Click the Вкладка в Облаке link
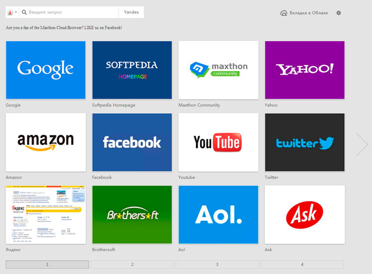Viewport: 372px width, 274px height. coord(308,13)
